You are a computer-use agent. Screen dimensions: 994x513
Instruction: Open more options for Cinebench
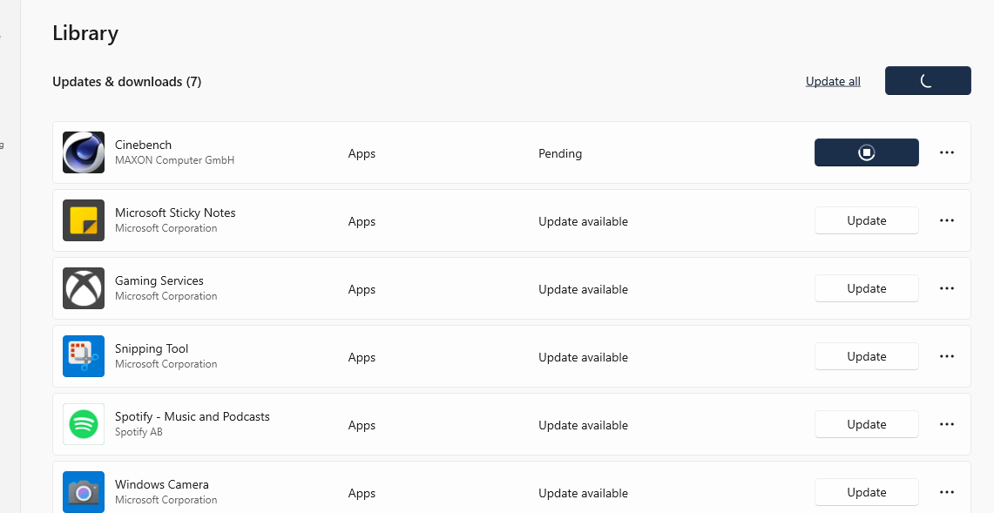(x=947, y=152)
